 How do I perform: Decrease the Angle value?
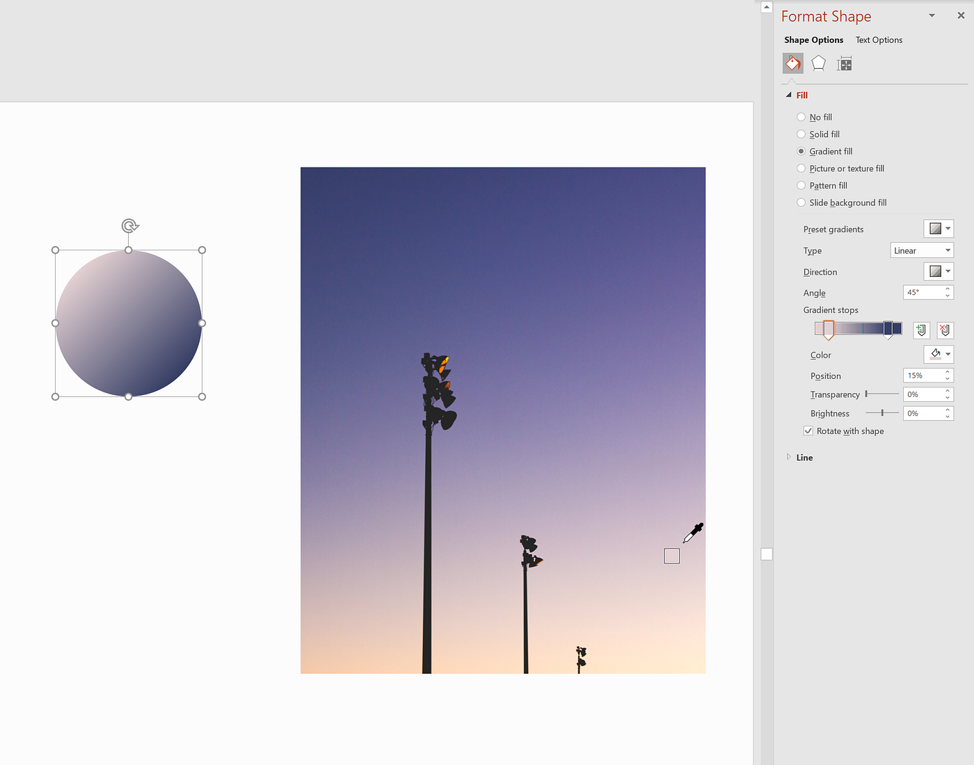pos(948,296)
